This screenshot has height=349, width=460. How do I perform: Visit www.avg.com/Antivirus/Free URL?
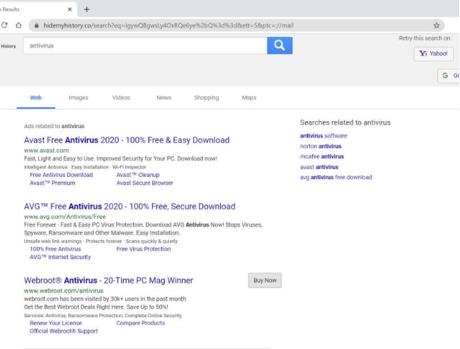[x=65, y=217]
